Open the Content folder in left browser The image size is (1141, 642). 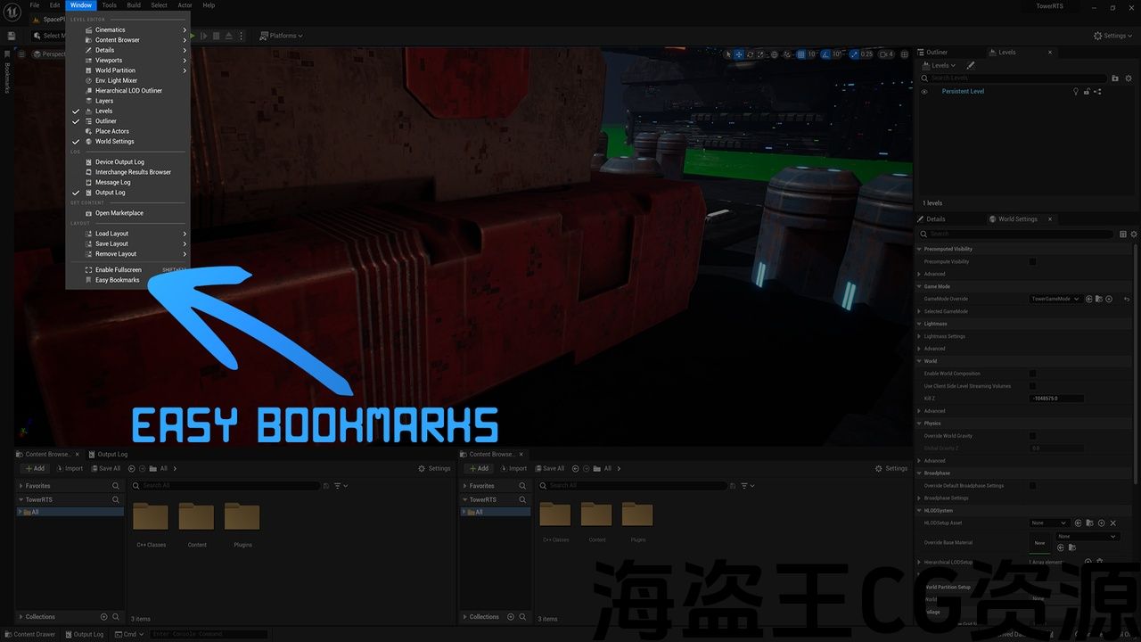[196, 519]
